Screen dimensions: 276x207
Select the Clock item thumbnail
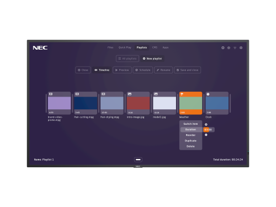217,103
